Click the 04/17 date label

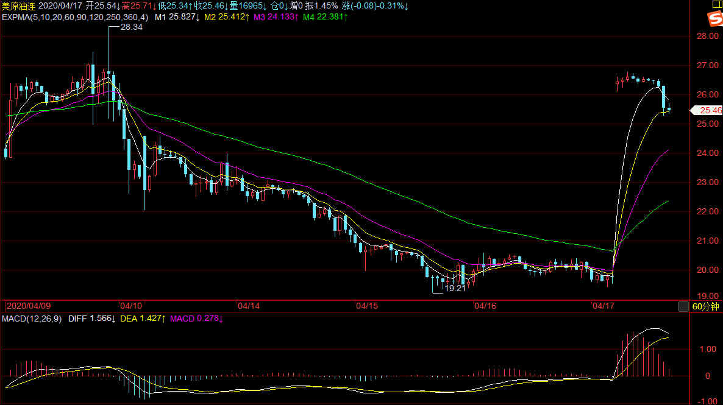[604, 306]
